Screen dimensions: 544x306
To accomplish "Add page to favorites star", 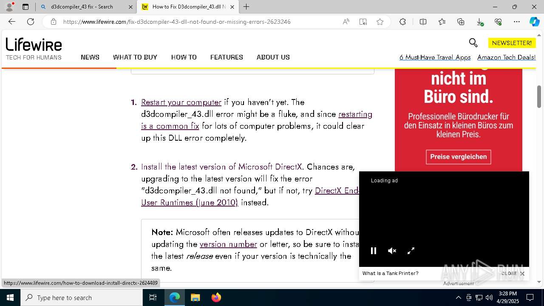I will click(x=380, y=22).
